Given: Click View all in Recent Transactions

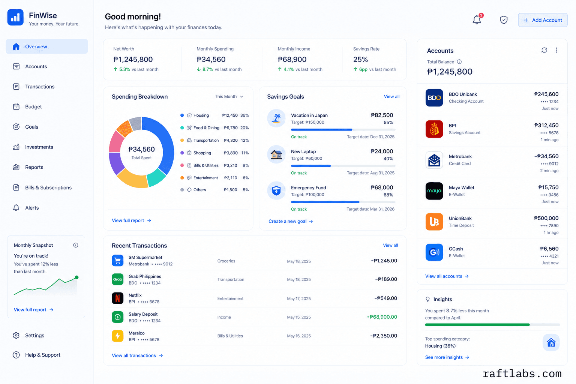Looking at the screenshot, I should click(x=390, y=245).
